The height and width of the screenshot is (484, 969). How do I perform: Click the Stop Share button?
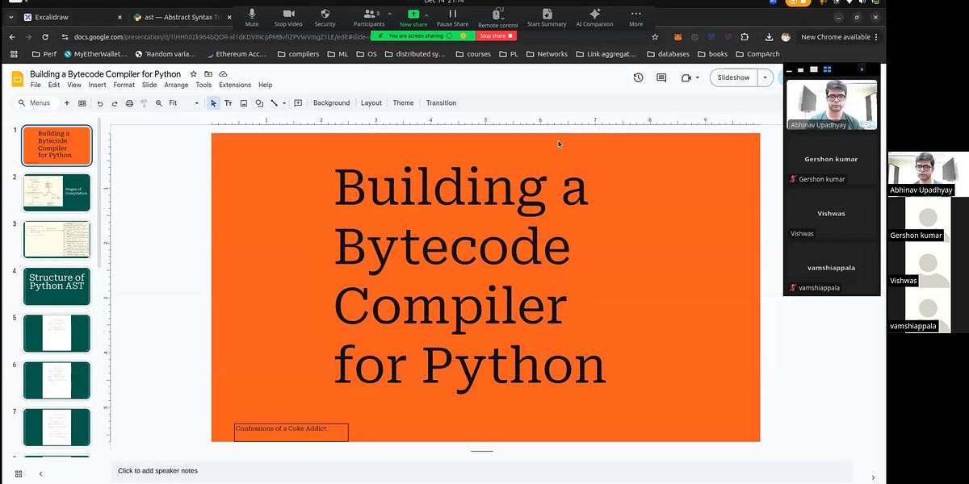(496, 35)
